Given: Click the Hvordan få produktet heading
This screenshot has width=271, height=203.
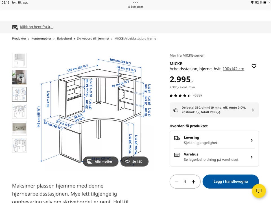Looking at the screenshot, I should point(189,126).
